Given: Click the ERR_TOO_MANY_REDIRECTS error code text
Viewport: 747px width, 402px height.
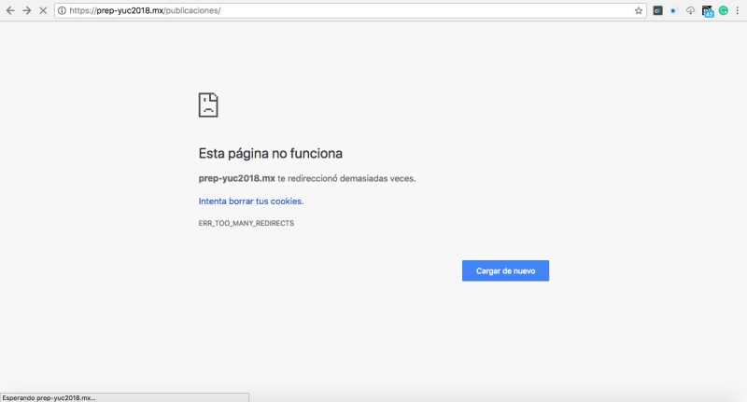Looking at the screenshot, I should pyautogui.click(x=247, y=223).
